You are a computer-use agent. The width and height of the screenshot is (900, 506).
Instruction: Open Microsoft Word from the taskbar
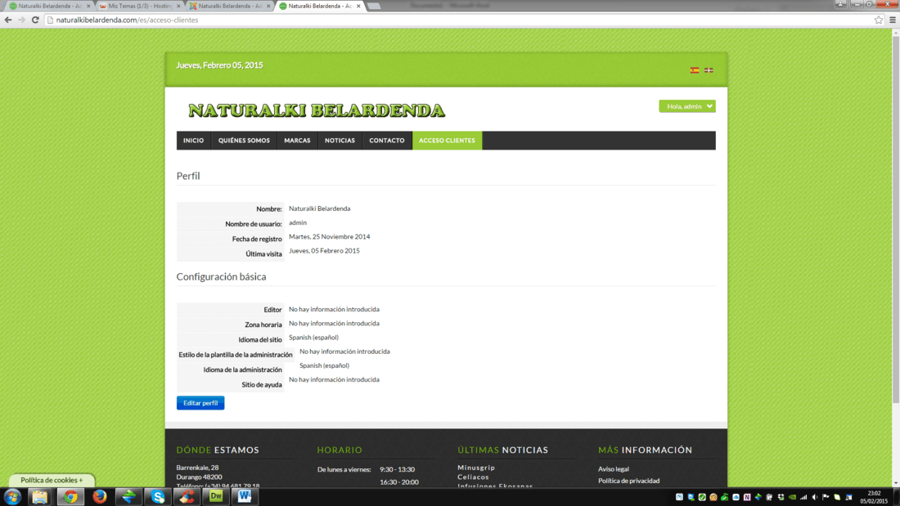[x=245, y=497]
